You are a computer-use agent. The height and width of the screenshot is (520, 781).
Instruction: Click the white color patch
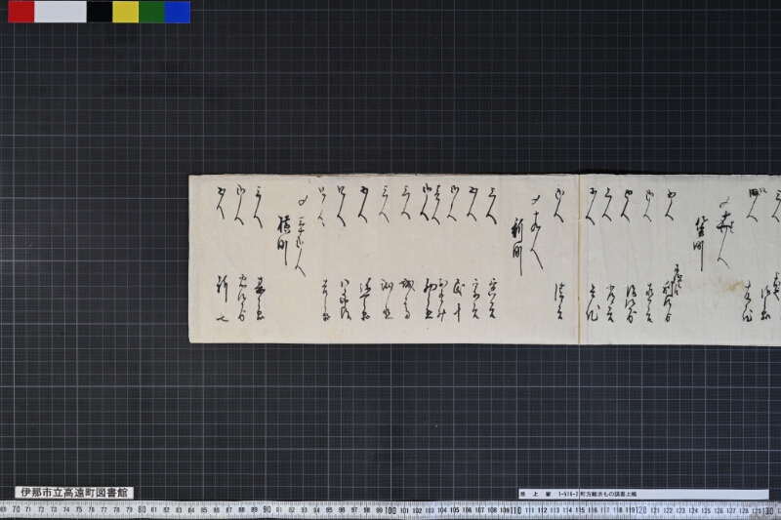pyautogui.click(x=61, y=12)
